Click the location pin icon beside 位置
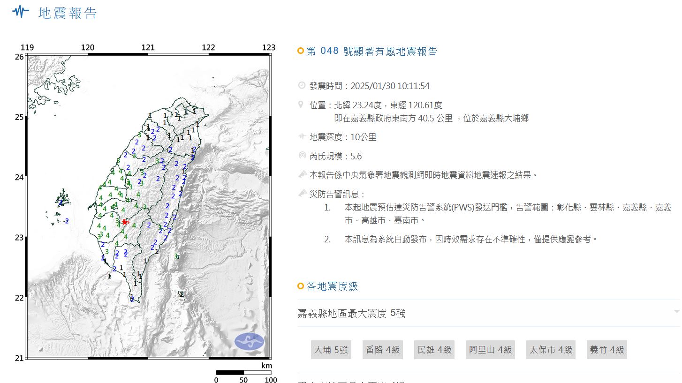The width and height of the screenshot is (682, 383). pos(301,105)
